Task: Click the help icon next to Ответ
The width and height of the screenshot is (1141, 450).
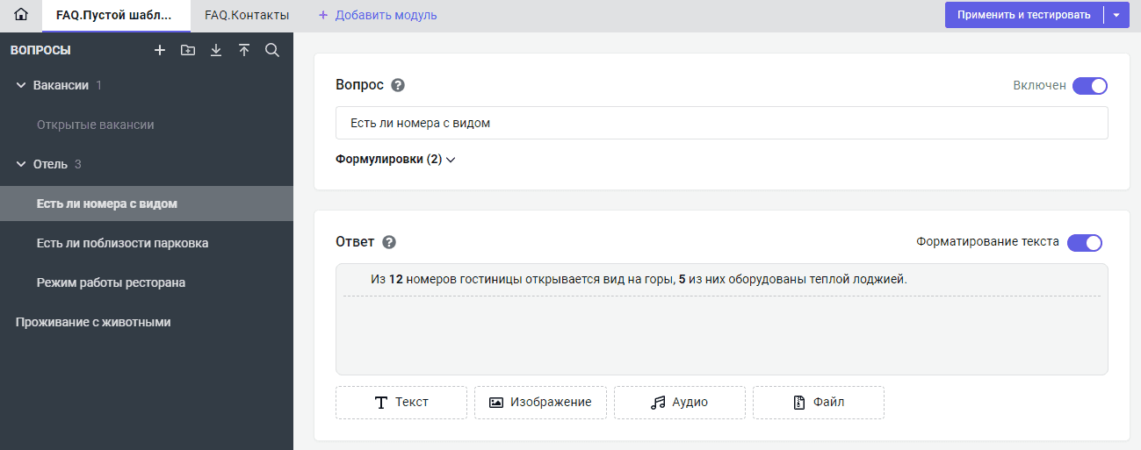Action: (x=389, y=242)
